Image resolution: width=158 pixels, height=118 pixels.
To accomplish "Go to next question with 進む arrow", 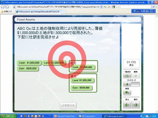I will [x=136, y=105].
